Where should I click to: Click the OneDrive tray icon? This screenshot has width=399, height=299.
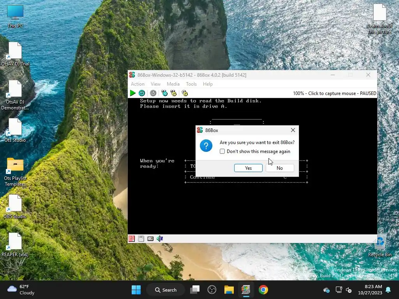coord(327,290)
